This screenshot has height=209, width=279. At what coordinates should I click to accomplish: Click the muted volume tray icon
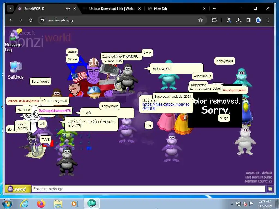click(x=245, y=204)
